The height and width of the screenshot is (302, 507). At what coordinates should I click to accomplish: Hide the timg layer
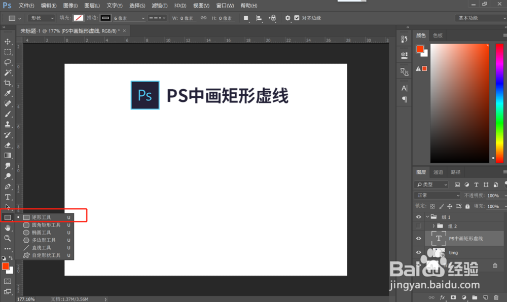[418, 252]
